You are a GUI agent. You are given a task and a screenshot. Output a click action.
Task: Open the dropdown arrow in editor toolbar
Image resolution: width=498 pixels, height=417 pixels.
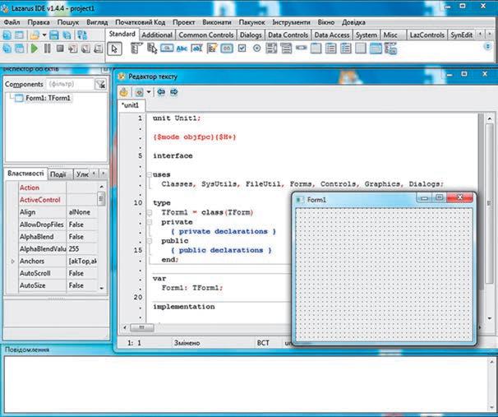(149, 92)
